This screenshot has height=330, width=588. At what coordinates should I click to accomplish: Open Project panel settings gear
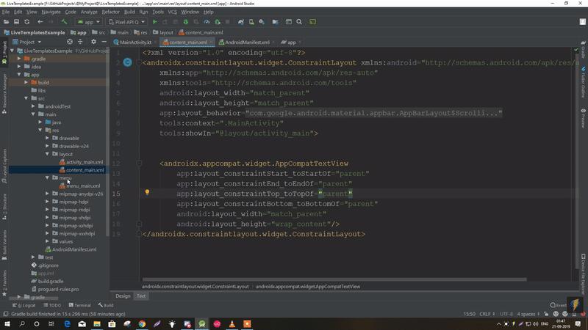click(x=93, y=42)
